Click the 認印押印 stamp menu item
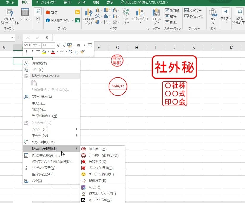245x203 pixels. click(x=97, y=149)
